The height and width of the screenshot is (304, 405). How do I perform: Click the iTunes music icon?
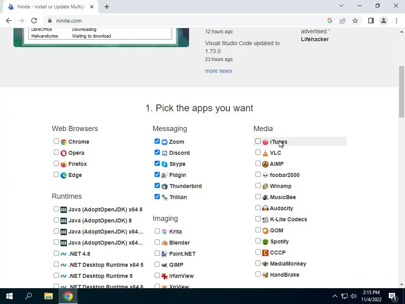click(x=265, y=142)
